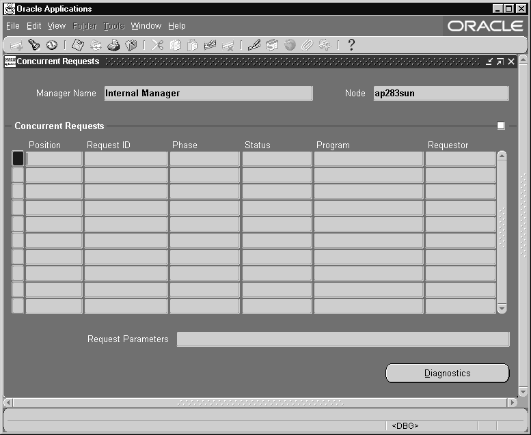Open the Tools menu
Screen dimensions: 531x435
tap(113, 26)
